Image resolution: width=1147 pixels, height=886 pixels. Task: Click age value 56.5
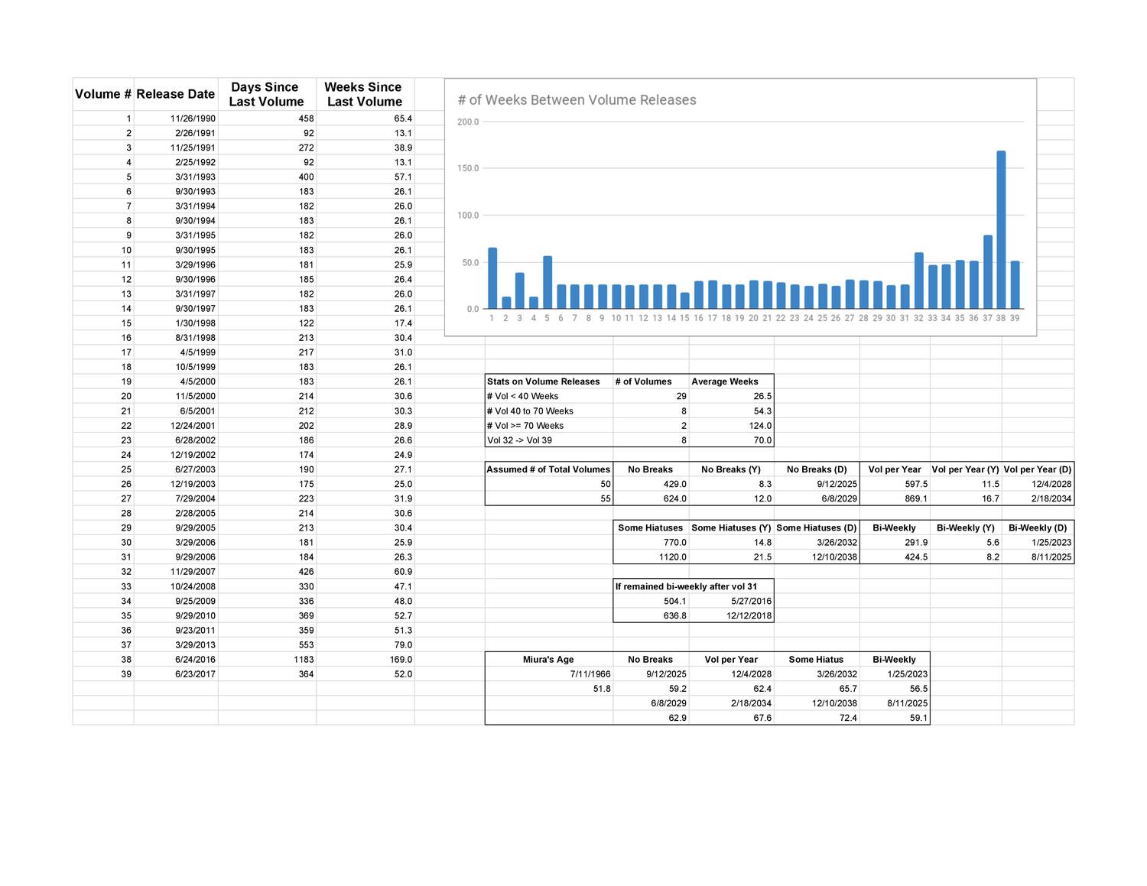[x=895, y=689]
